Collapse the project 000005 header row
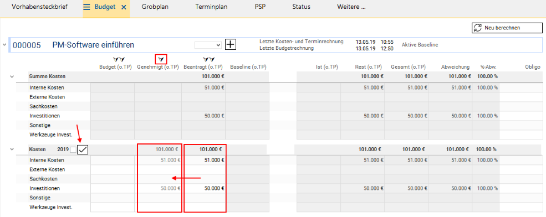This screenshot has height=217, width=546. tap(4, 44)
